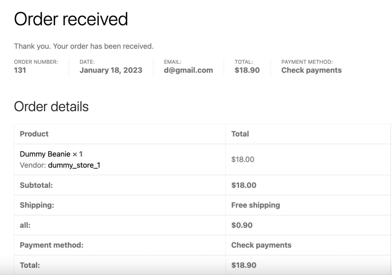392x275 pixels.
Task: Click Check payments in the order summary
Action: pos(311,70)
